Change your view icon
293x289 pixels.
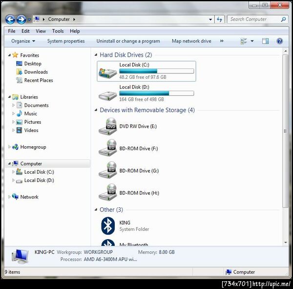(x=244, y=41)
